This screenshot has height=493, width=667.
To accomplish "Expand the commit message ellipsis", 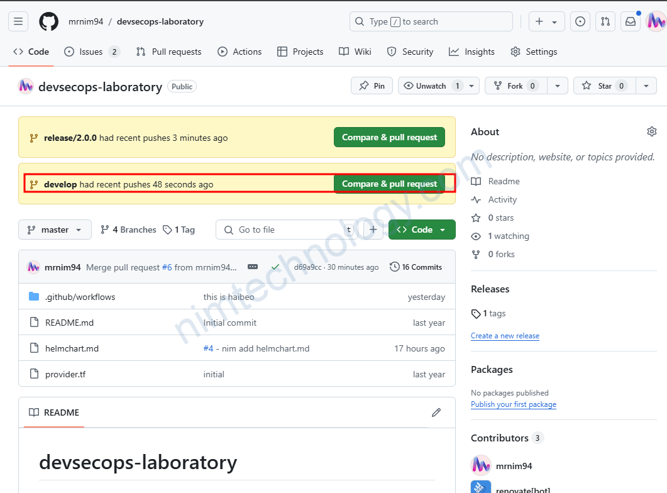I will coord(253,267).
